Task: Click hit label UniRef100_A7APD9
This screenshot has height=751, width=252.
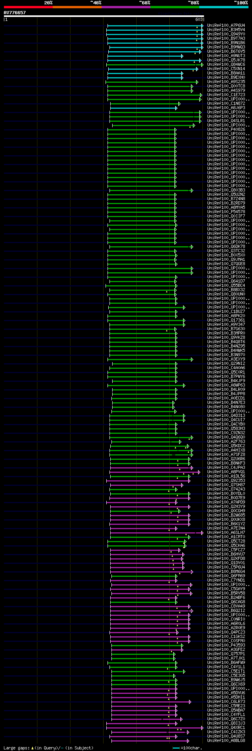Action: [226, 502]
